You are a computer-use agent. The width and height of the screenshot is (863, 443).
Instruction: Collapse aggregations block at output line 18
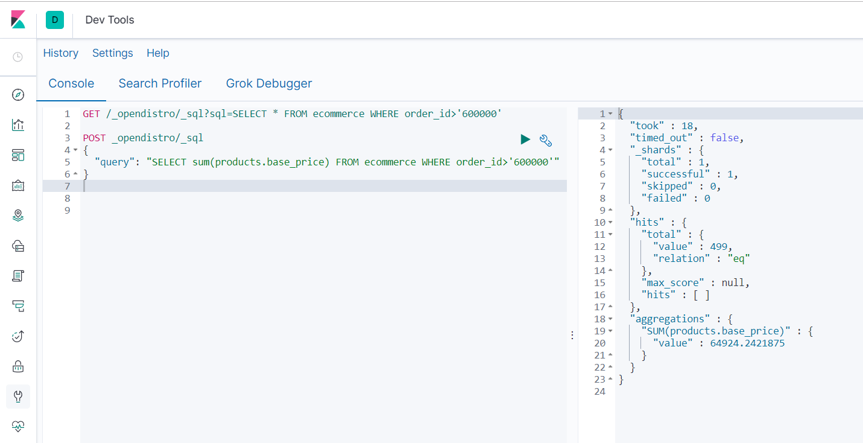[x=610, y=319]
